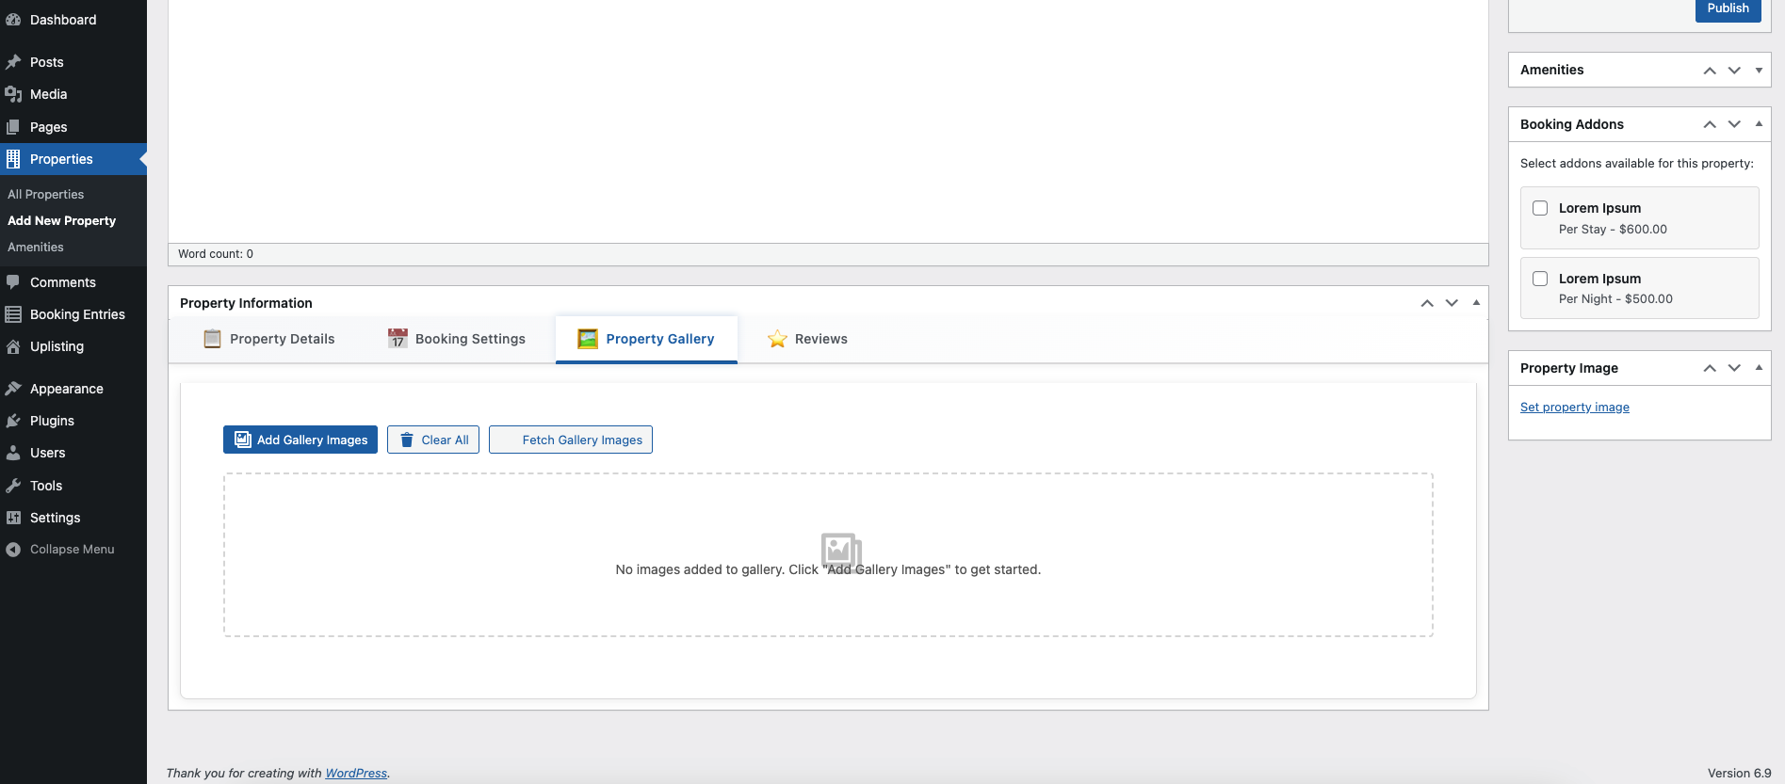Click the Property Details notepad icon

pos(213,339)
